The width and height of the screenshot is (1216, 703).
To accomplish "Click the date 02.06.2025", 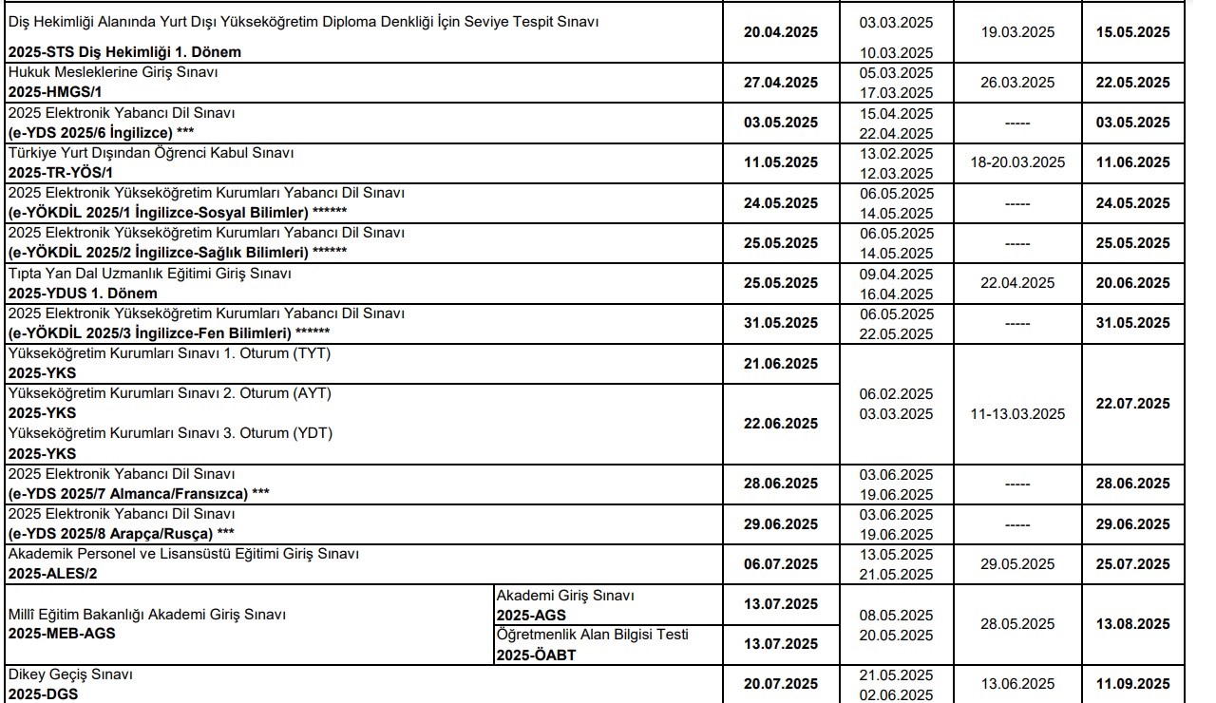I will point(896,695).
